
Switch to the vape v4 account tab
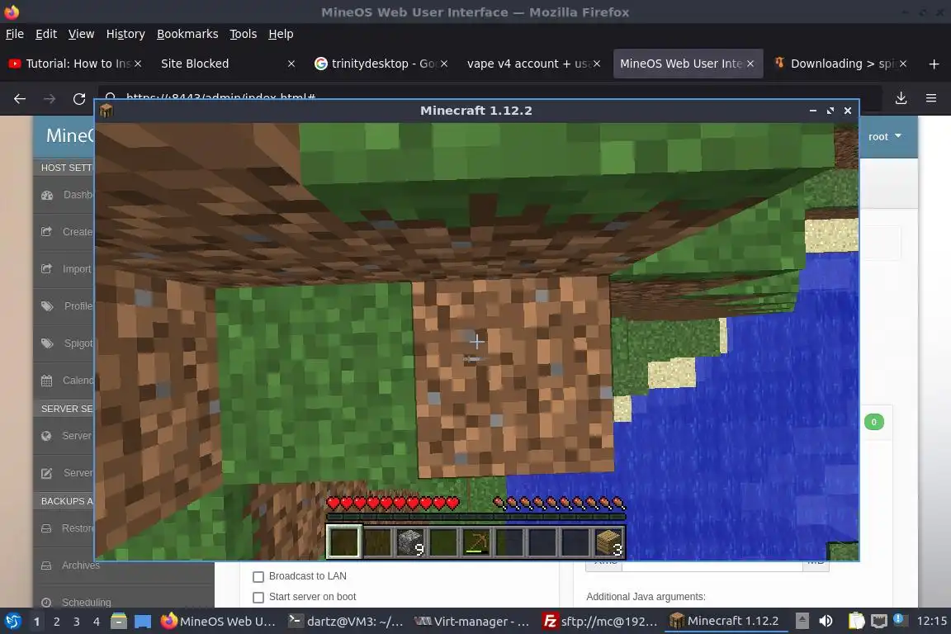[534, 64]
